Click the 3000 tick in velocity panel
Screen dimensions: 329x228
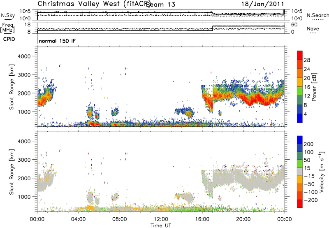coord(24,160)
